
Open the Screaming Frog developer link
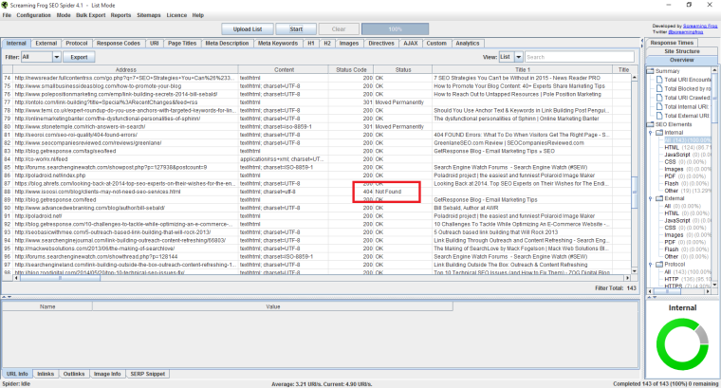pyautogui.click(x=700, y=27)
